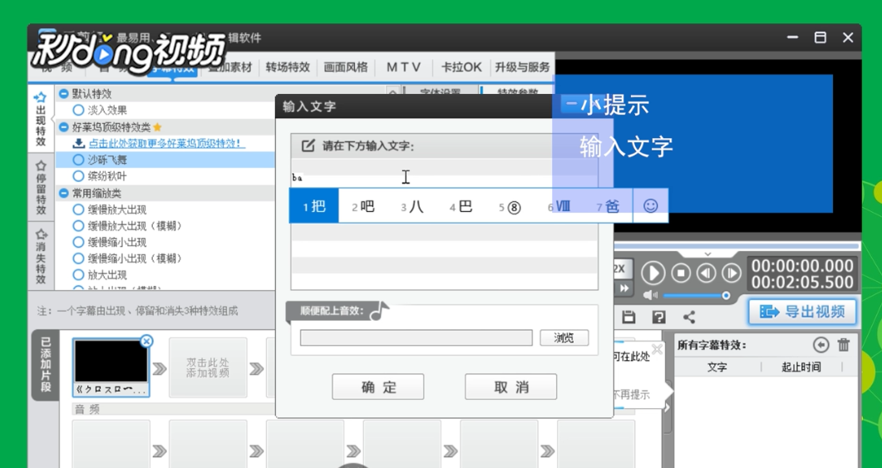Collapse the 常用缩放类 group
The height and width of the screenshot is (468, 882).
pos(63,193)
